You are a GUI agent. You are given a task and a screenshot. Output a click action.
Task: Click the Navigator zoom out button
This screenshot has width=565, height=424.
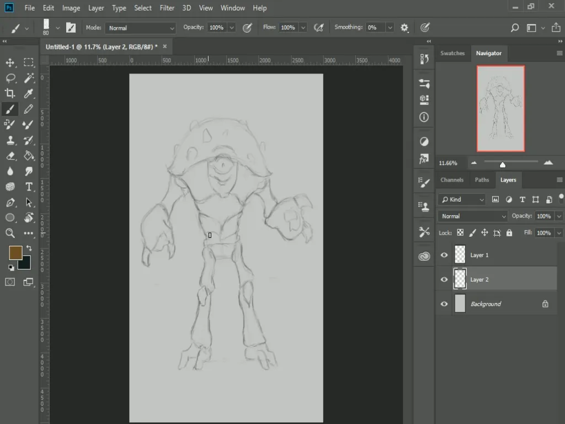[474, 163]
